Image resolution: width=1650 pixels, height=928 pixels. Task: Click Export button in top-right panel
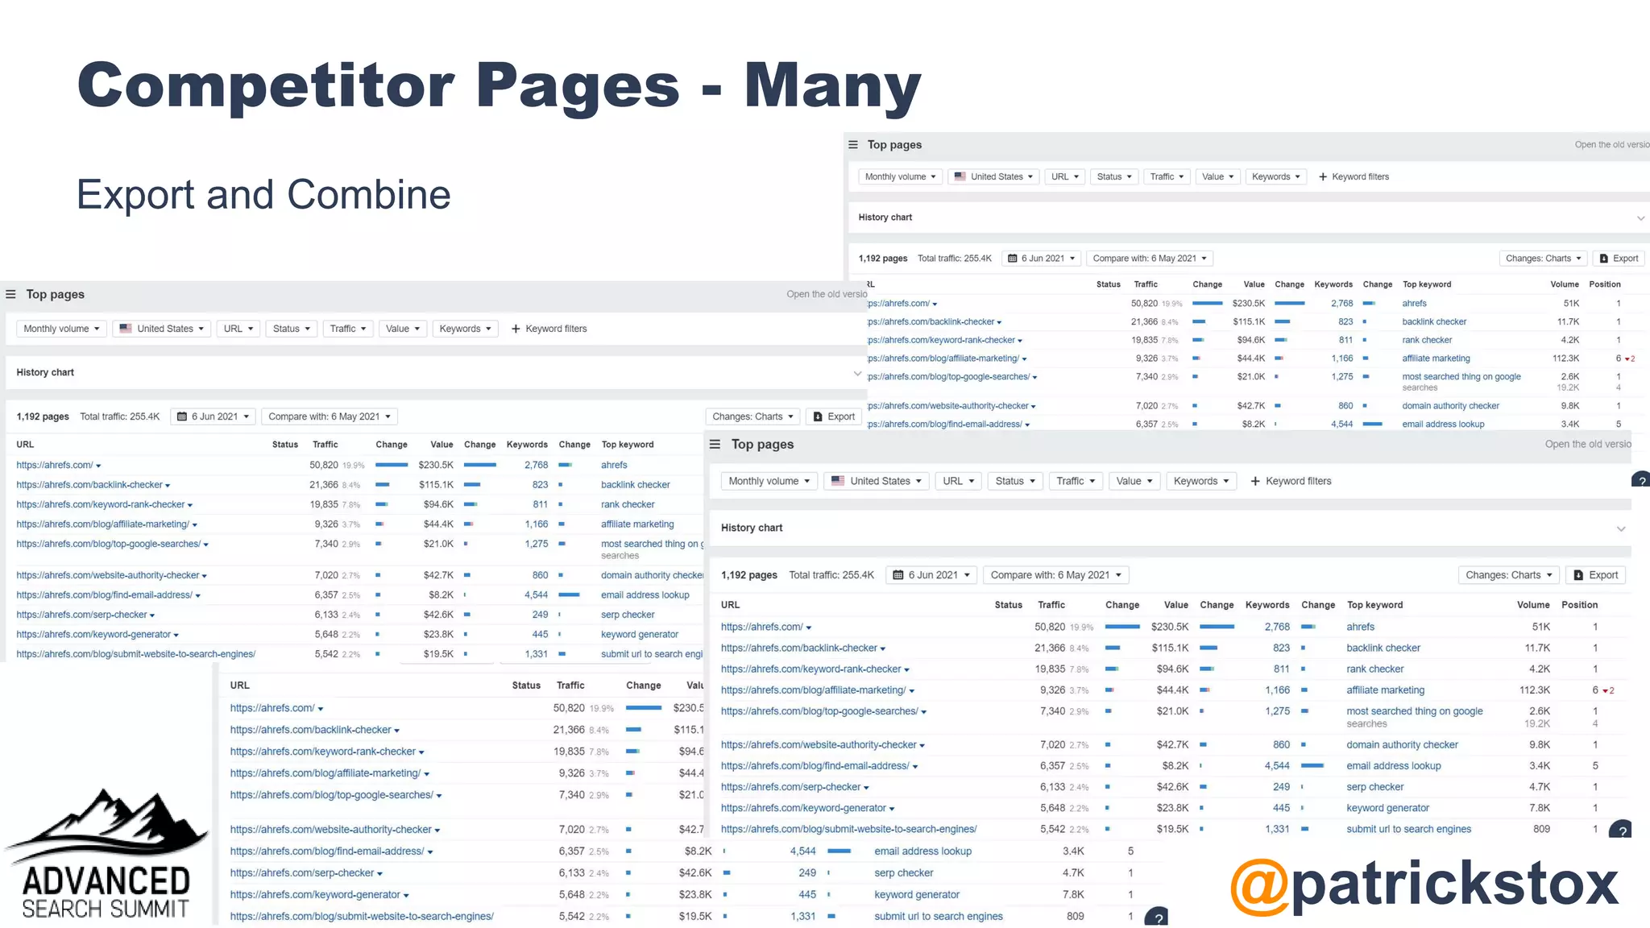pyautogui.click(x=1619, y=259)
